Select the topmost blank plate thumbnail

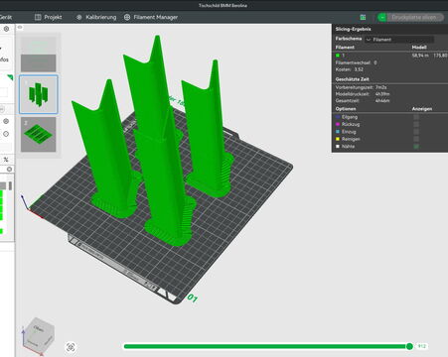pyautogui.click(x=39, y=54)
